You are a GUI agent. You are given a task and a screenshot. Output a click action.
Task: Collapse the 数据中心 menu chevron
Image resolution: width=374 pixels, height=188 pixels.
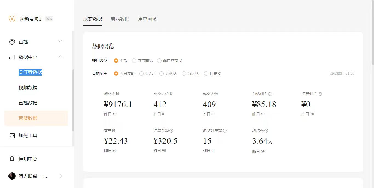click(x=61, y=57)
